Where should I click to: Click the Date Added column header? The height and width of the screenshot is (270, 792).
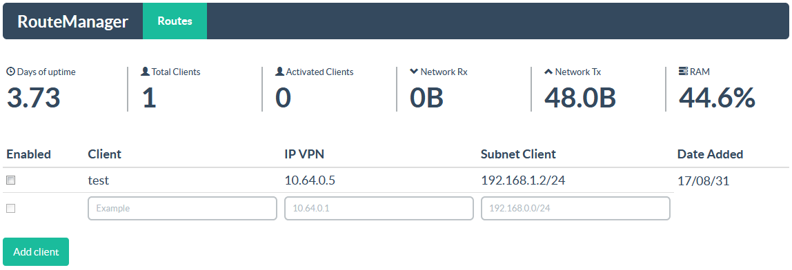pos(710,154)
